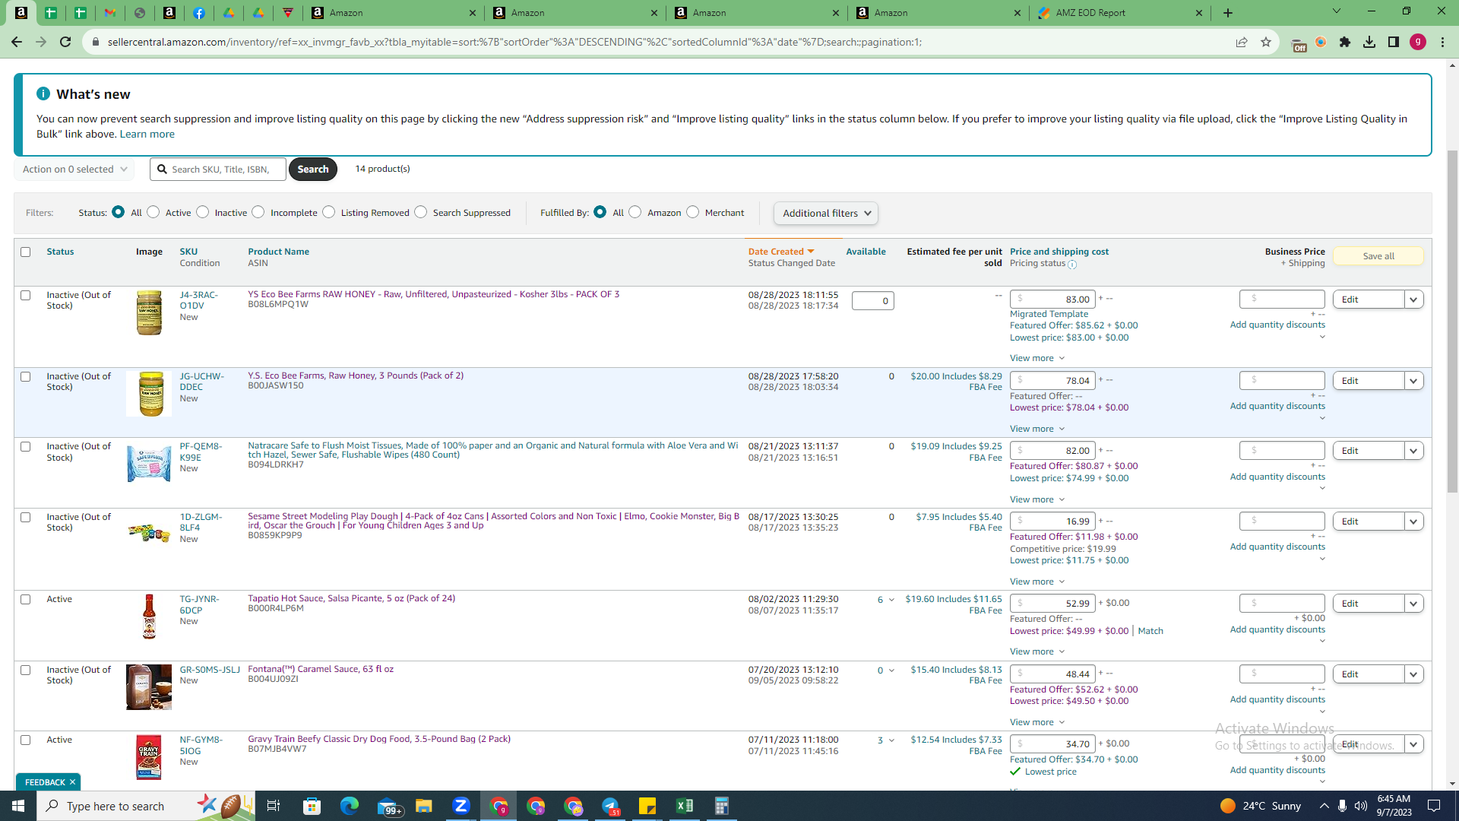
Task: Click price field showing 83.00
Action: (x=1052, y=300)
